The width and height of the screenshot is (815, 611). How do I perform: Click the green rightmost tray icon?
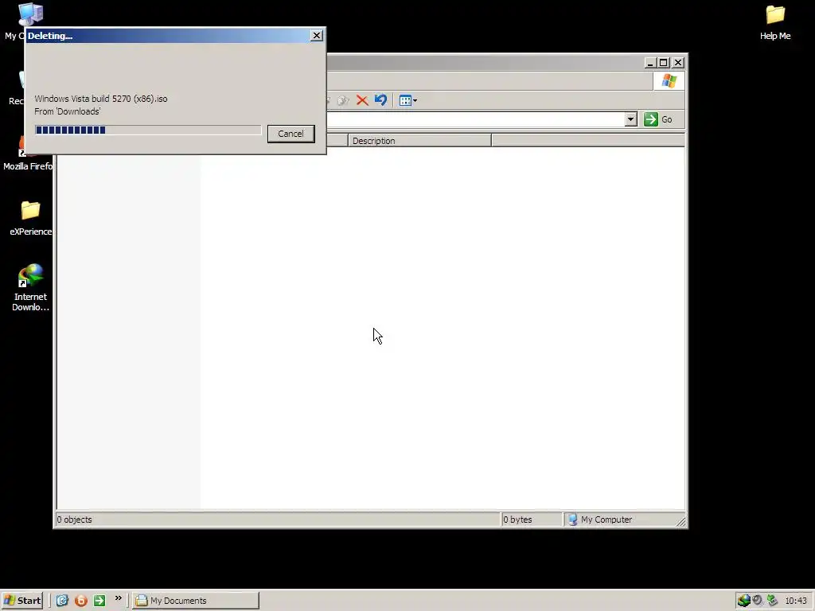[x=772, y=601]
